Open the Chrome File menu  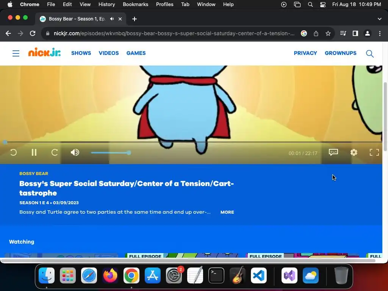pyautogui.click(x=51, y=4)
